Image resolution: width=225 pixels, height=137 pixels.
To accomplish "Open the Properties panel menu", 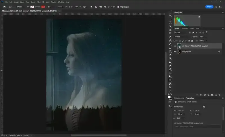I will (x=223, y=98).
